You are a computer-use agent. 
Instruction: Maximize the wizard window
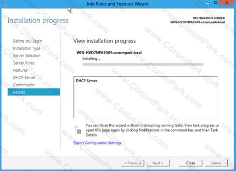coord(216,3)
